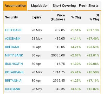Open the ICICIBANK security link
The image size is (104, 94).
coord(12,89)
